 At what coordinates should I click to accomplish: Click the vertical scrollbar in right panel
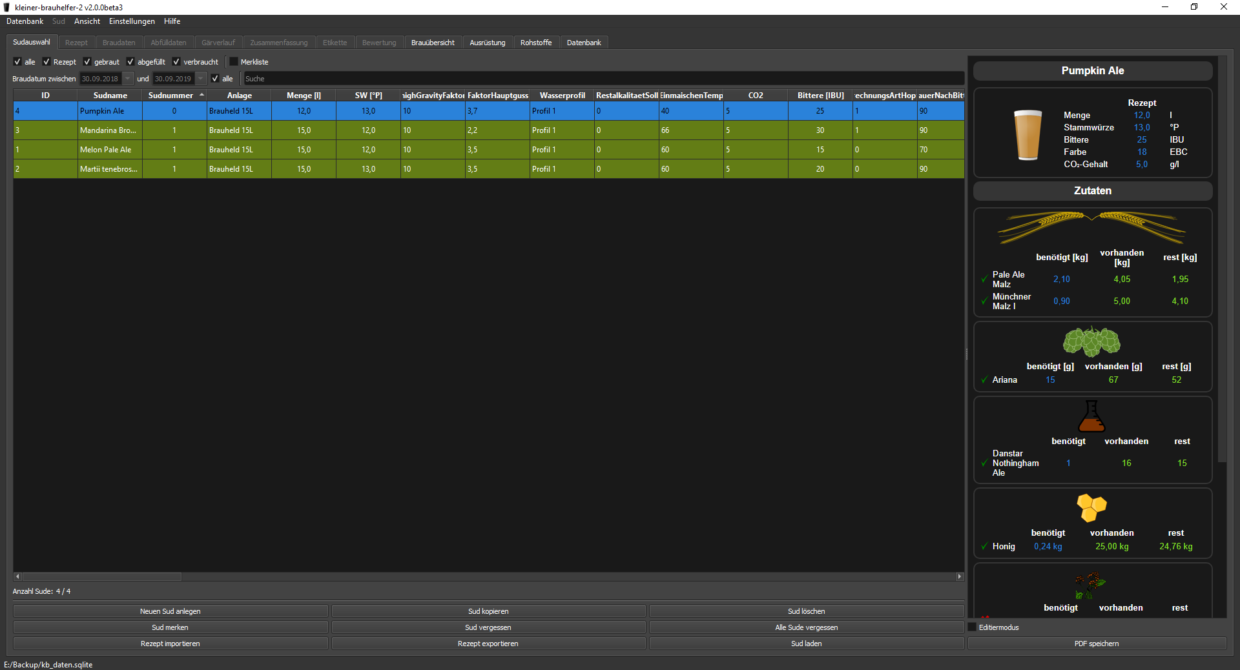click(x=1221, y=258)
